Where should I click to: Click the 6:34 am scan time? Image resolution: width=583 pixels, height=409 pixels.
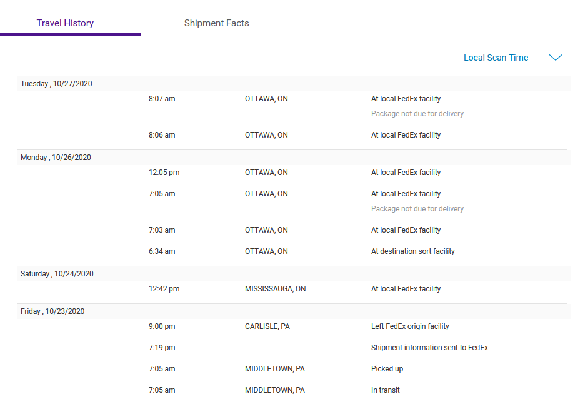click(162, 251)
